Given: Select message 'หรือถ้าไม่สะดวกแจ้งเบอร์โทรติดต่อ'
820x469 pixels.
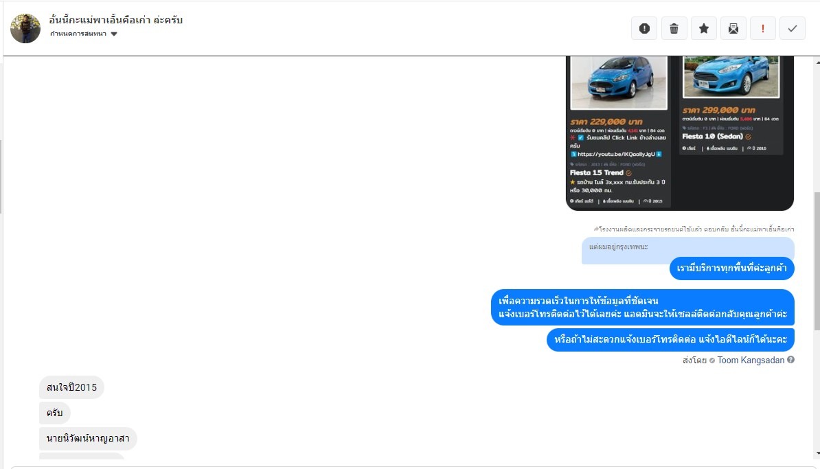Looking at the screenshot, I should pos(670,340).
